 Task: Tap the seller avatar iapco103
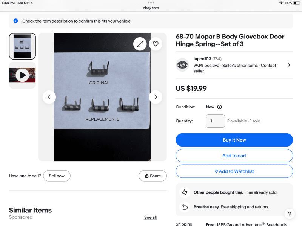[183, 65]
